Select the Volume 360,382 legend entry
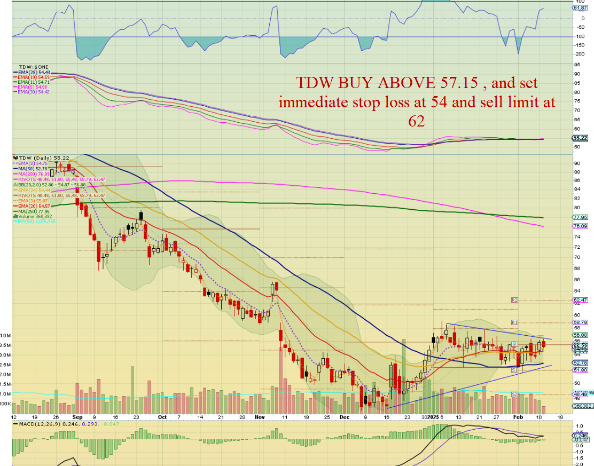This screenshot has width=594, height=466. (33, 216)
